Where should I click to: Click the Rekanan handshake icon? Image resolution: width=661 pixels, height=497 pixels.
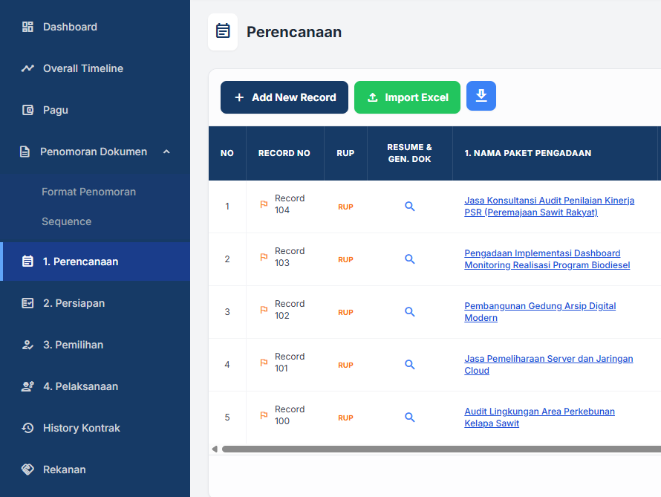[27, 470]
